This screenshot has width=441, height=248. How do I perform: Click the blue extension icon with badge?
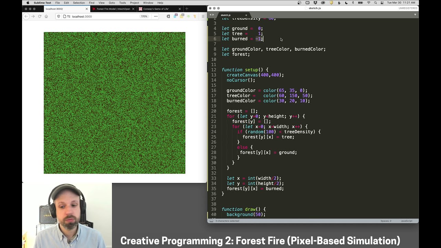click(x=175, y=16)
